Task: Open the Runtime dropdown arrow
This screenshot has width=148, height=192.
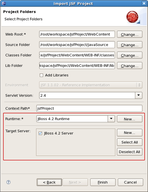Action: pos(111,119)
